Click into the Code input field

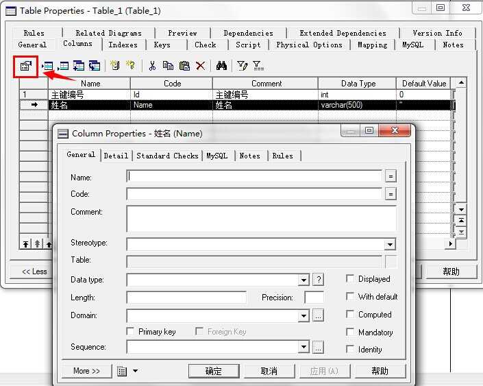(x=254, y=194)
